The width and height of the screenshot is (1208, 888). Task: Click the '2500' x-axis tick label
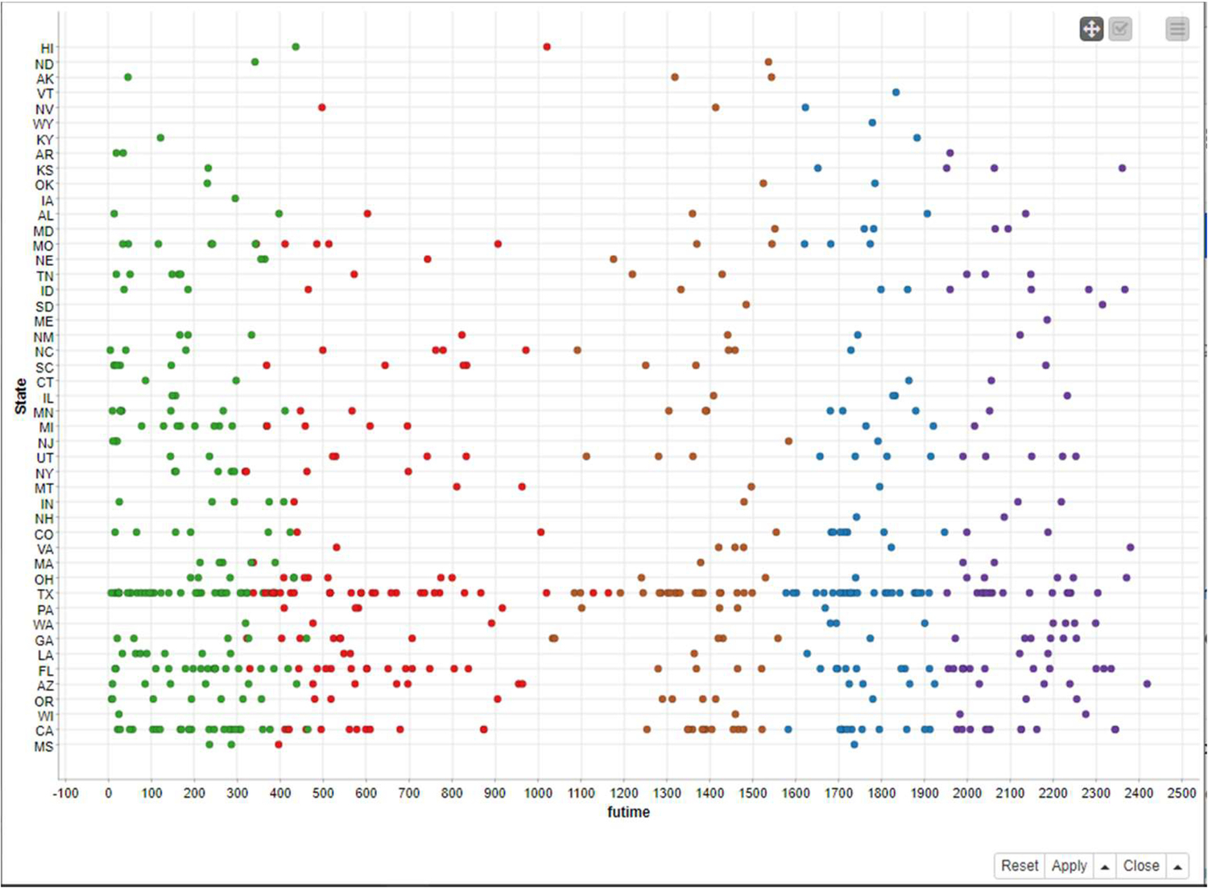tap(1182, 794)
